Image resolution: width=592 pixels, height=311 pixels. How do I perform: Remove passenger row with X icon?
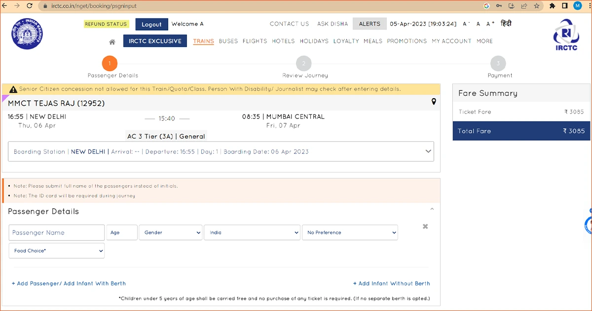click(425, 226)
